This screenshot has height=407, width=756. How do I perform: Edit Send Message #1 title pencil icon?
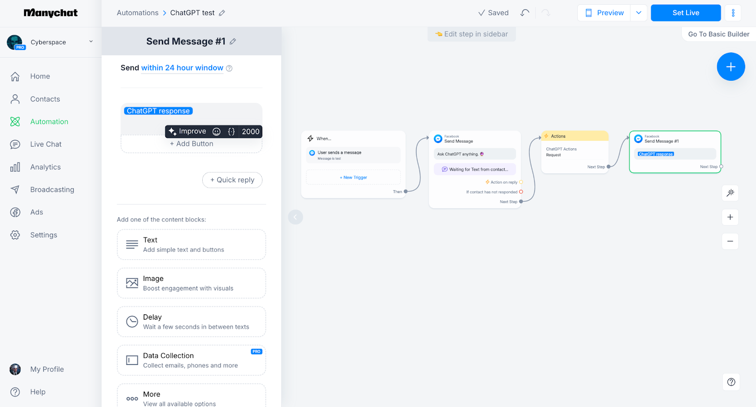click(233, 42)
